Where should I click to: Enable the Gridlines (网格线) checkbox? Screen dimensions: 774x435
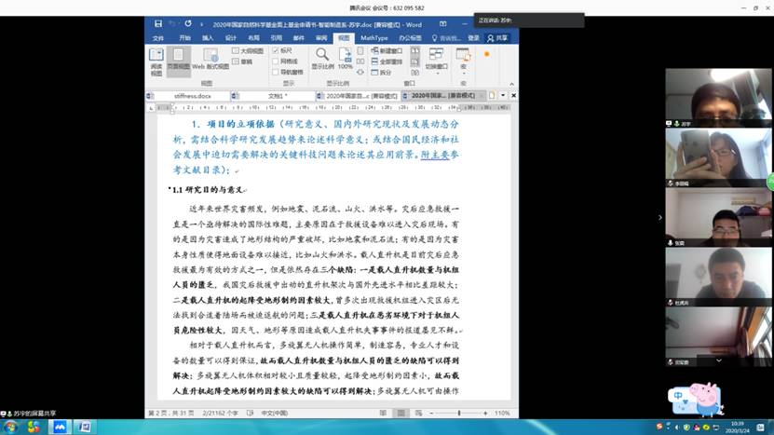(276, 61)
